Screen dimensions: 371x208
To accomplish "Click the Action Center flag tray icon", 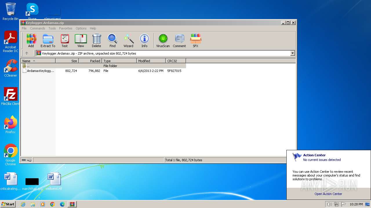I will (x=343, y=204).
